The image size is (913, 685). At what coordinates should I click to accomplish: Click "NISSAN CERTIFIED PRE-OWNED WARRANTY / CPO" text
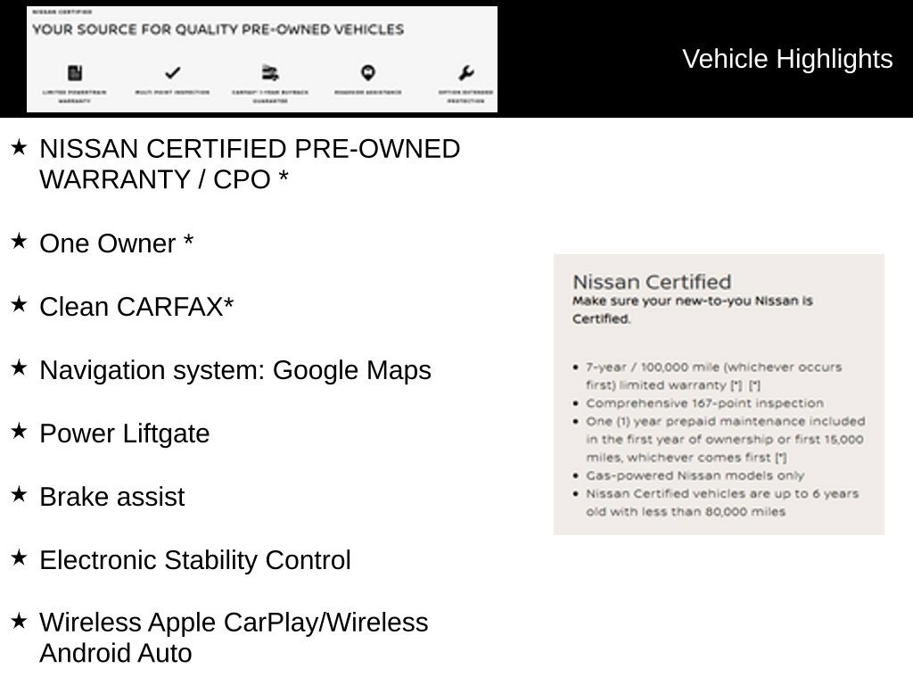(250, 164)
